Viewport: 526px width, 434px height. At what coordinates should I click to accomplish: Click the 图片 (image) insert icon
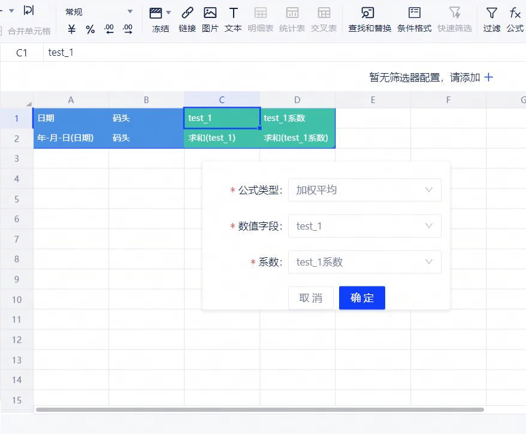pyautogui.click(x=210, y=13)
